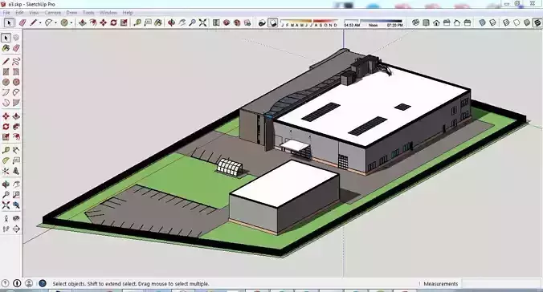Select the Pan hand tool in top toolbar
This screenshot has height=292, width=543.
(x=182, y=22)
